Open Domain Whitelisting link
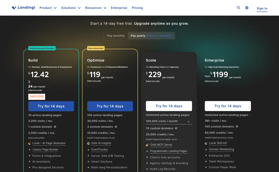This screenshot has width=279, height=172. (221, 149)
